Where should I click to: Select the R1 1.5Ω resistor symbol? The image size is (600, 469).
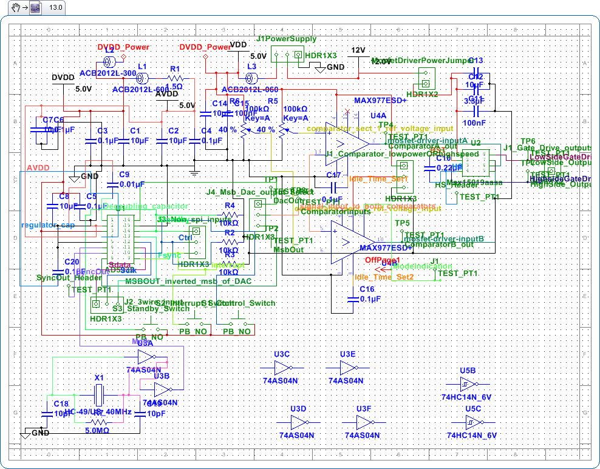[x=176, y=79]
